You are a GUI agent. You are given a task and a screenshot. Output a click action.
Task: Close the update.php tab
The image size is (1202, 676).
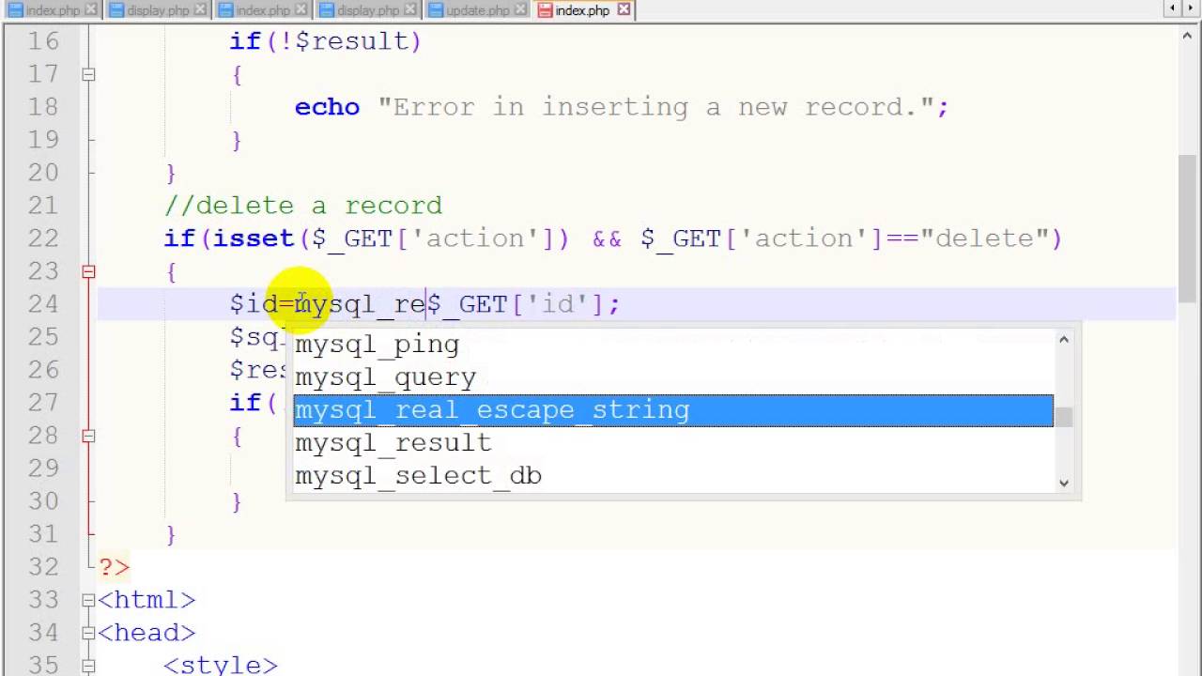click(x=520, y=10)
